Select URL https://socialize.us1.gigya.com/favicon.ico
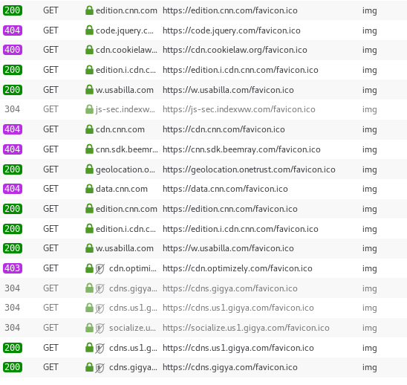Image resolution: width=407 pixels, height=385 pixels. tap(246, 328)
